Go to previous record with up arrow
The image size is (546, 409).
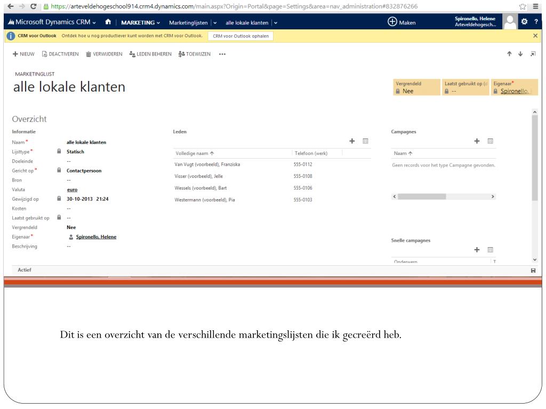[510, 54]
